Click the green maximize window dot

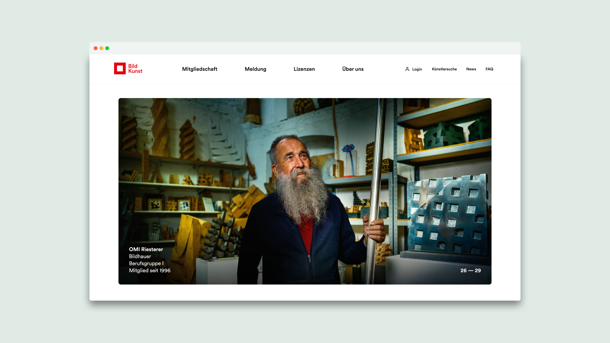(107, 48)
